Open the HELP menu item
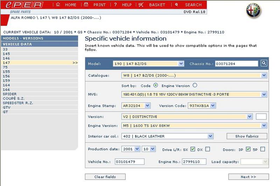This screenshot has width=280, height=186. [127, 5]
